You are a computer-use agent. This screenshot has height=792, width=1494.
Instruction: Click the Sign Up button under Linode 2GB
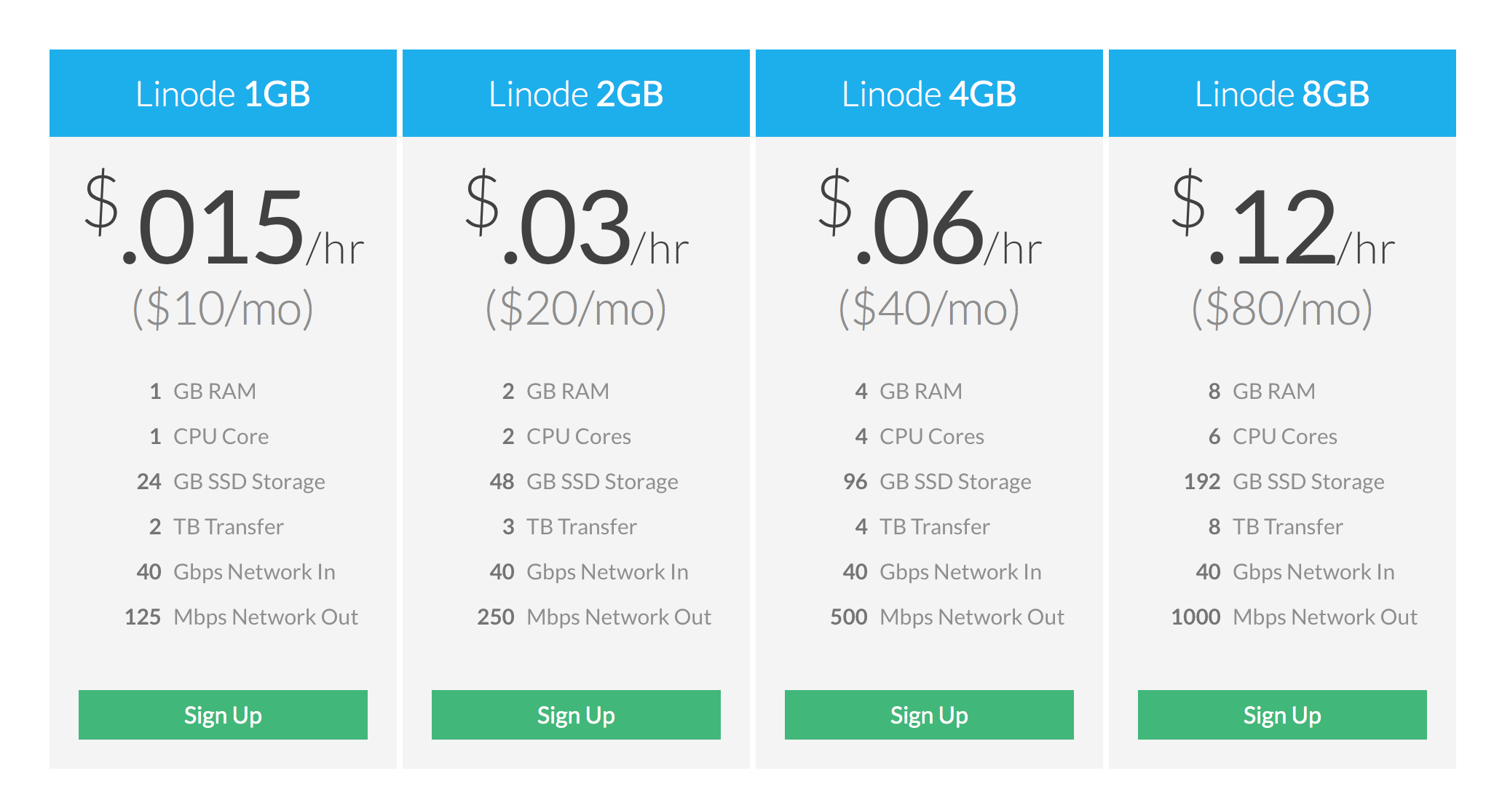(x=575, y=715)
